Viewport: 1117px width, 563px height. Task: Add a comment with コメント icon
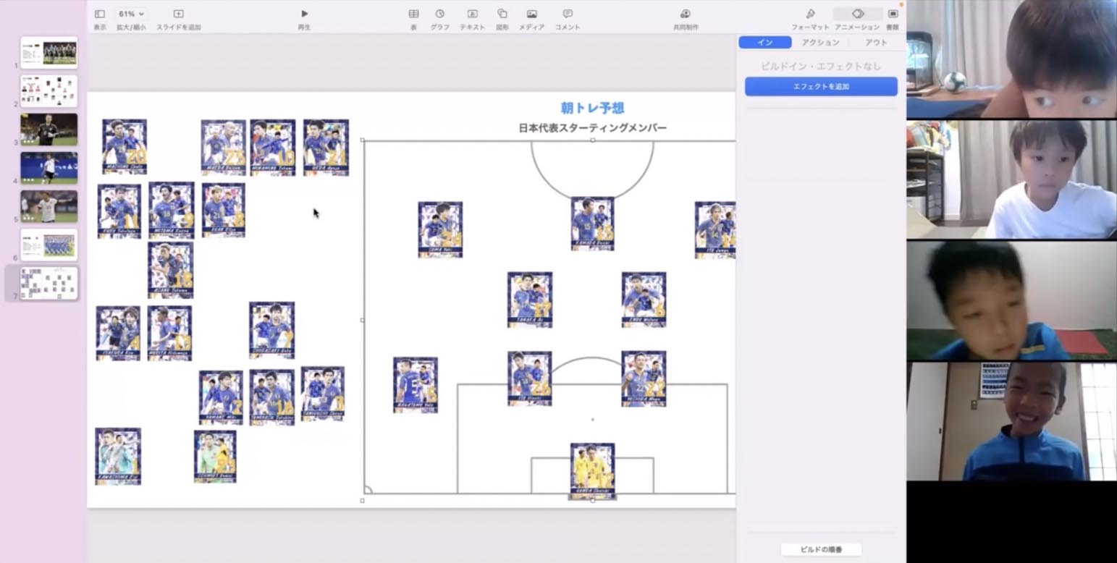tap(568, 14)
